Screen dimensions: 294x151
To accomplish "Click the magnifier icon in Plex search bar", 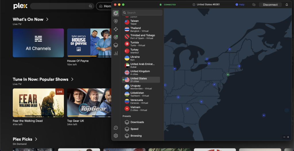I will coord(90,6).
